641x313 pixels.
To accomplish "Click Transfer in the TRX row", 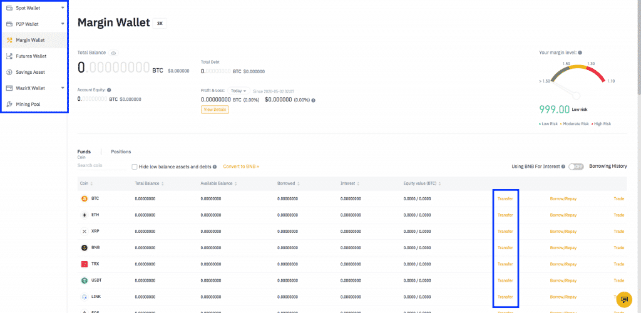I will 505,264.
